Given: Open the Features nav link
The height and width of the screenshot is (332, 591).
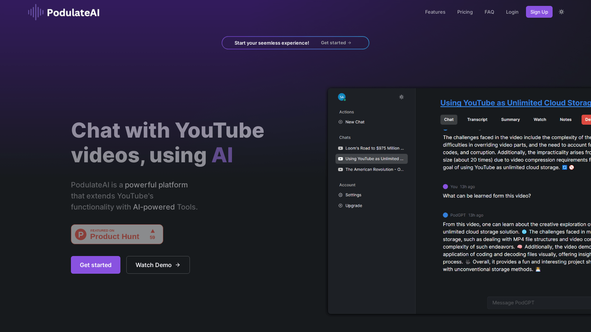Looking at the screenshot, I should click(435, 12).
